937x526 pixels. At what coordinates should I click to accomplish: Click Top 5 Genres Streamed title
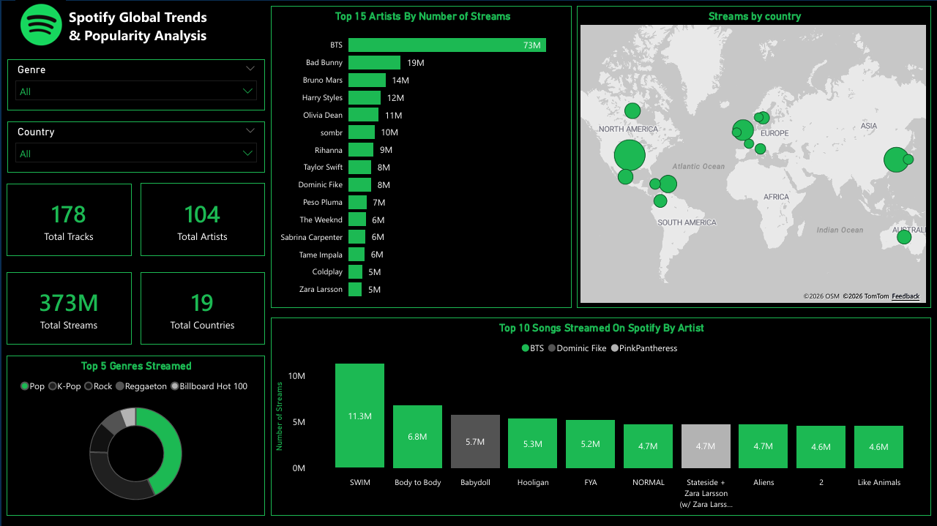point(136,366)
